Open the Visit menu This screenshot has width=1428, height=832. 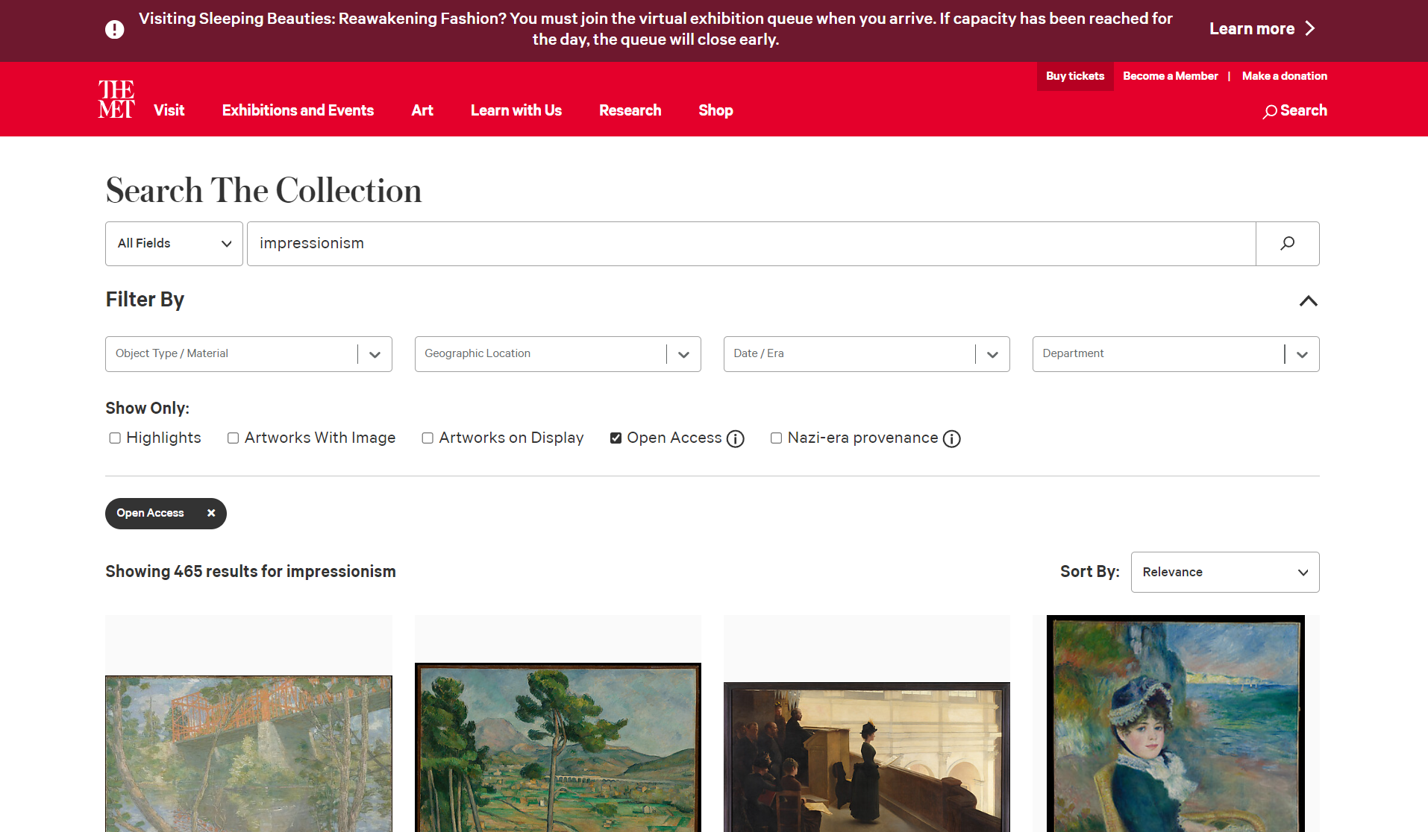169,110
